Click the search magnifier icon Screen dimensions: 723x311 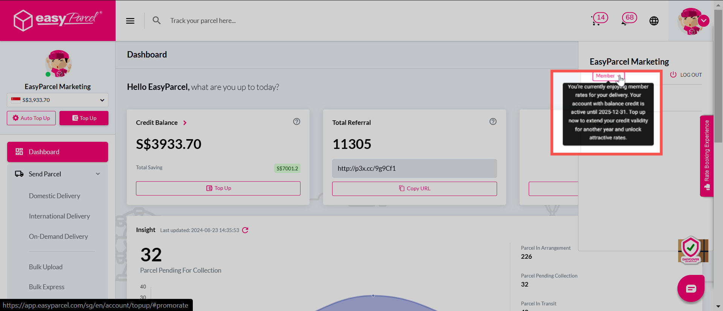pyautogui.click(x=157, y=20)
